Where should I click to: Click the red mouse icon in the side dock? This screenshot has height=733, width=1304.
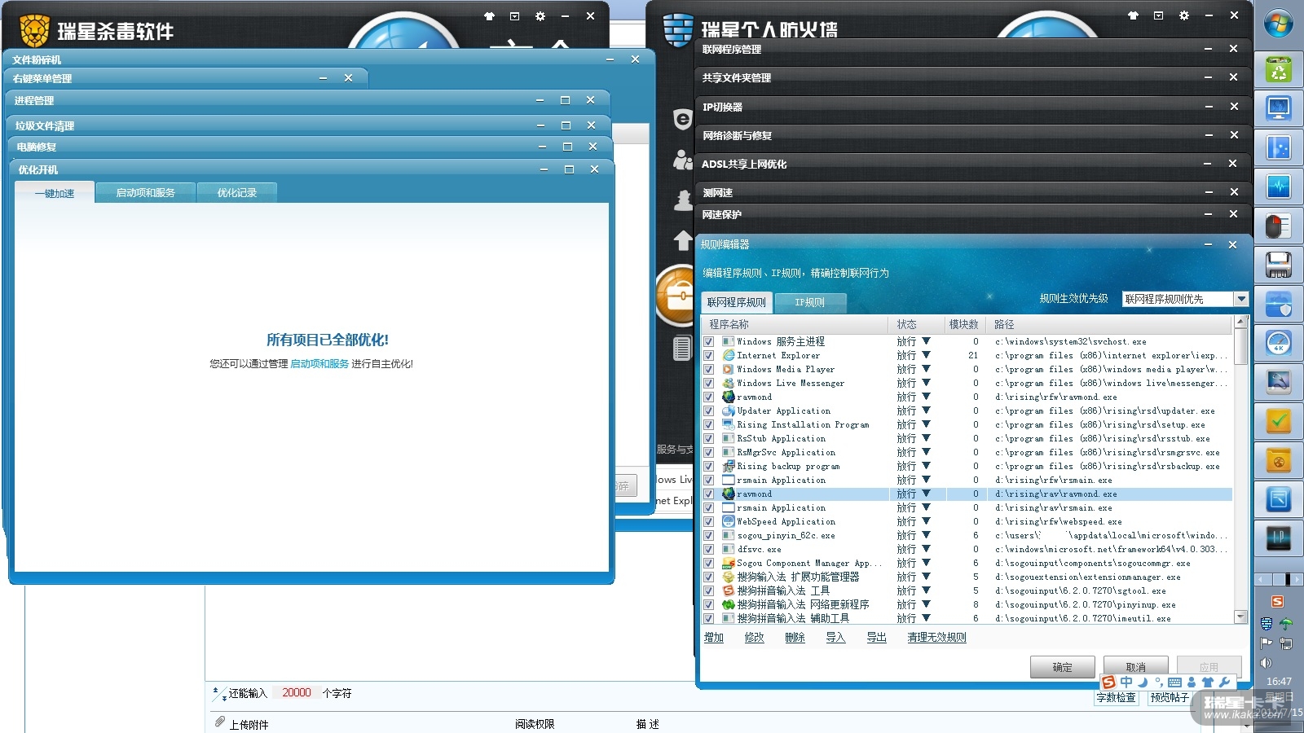pos(1278,226)
